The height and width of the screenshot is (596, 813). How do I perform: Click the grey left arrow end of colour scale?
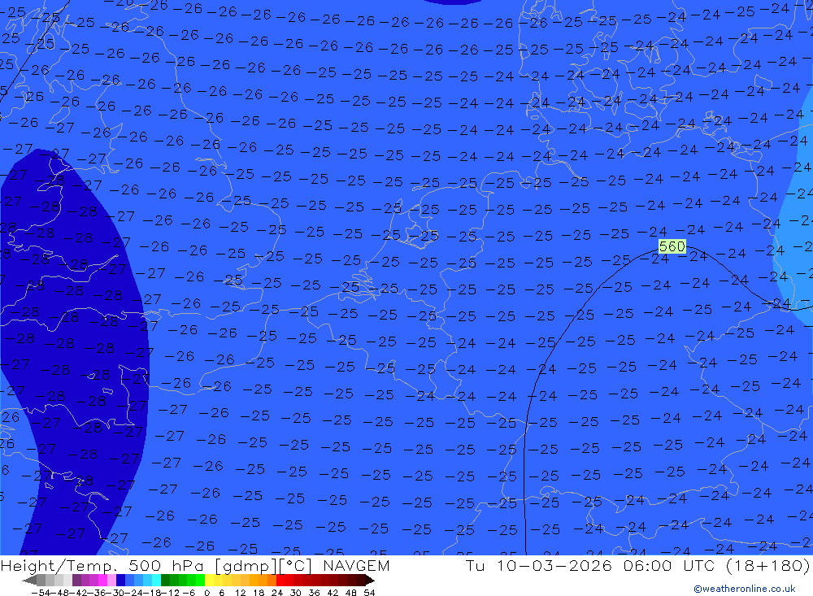click(29, 580)
